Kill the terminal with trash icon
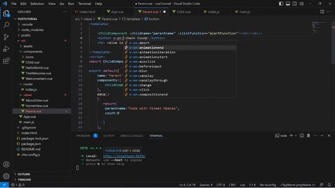The image size is (335, 188). 308,136
